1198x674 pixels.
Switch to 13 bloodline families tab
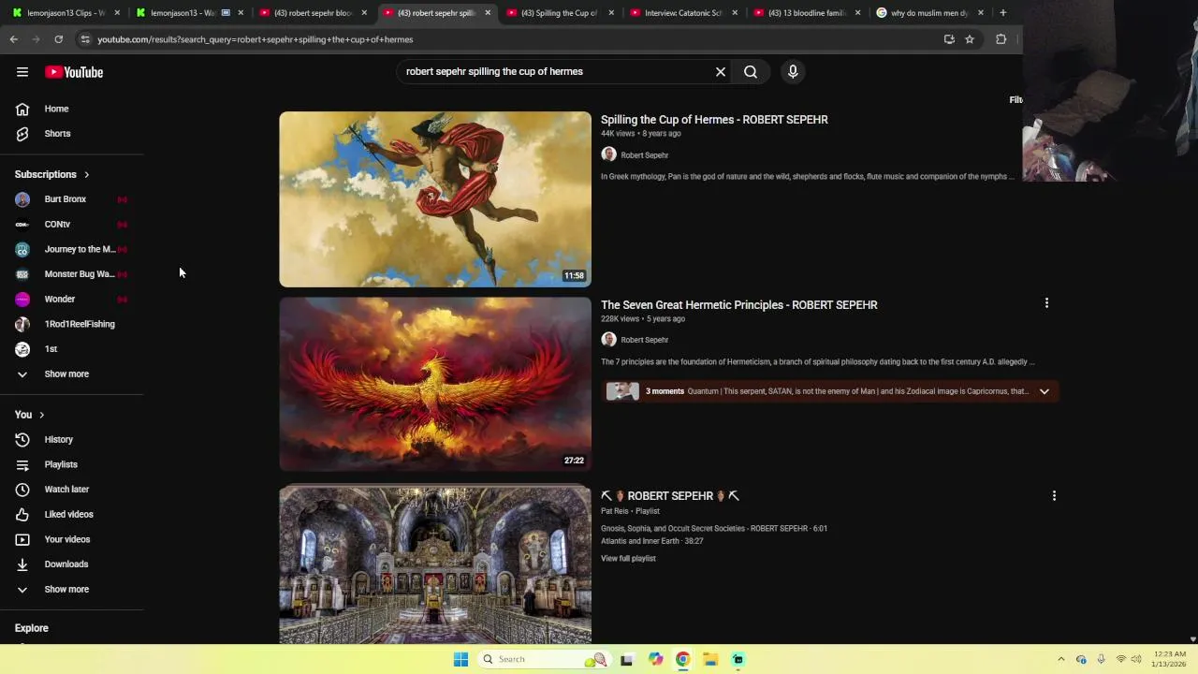(x=807, y=13)
